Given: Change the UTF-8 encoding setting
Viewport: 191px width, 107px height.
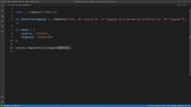Looking at the screenshot, I should coord(164,106).
